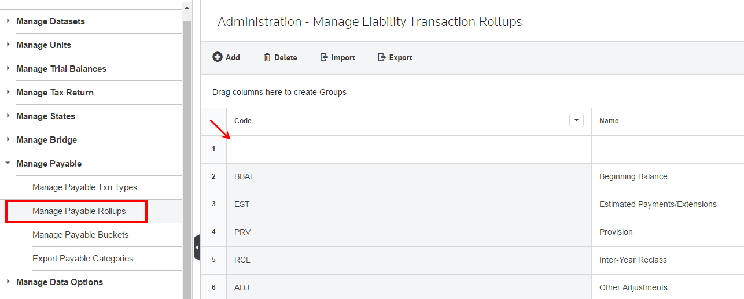The height and width of the screenshot is (299, 744).
Task: Select Manage Payable Rollups item
Action: pyautogui.click(x=79, y=211)
